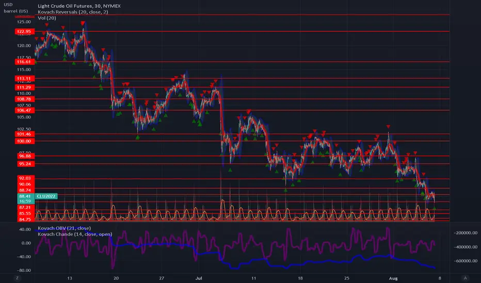
Task: Click the Z timezone button at bottom left
Action: click(17, 278)
